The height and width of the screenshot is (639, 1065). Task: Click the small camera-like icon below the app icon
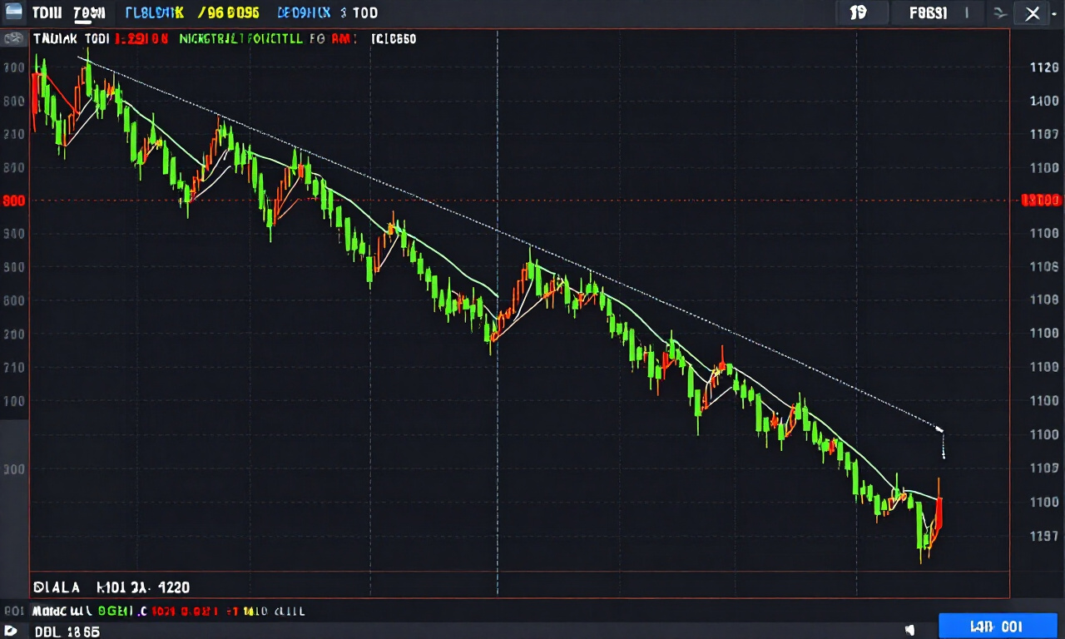point(12,38)
